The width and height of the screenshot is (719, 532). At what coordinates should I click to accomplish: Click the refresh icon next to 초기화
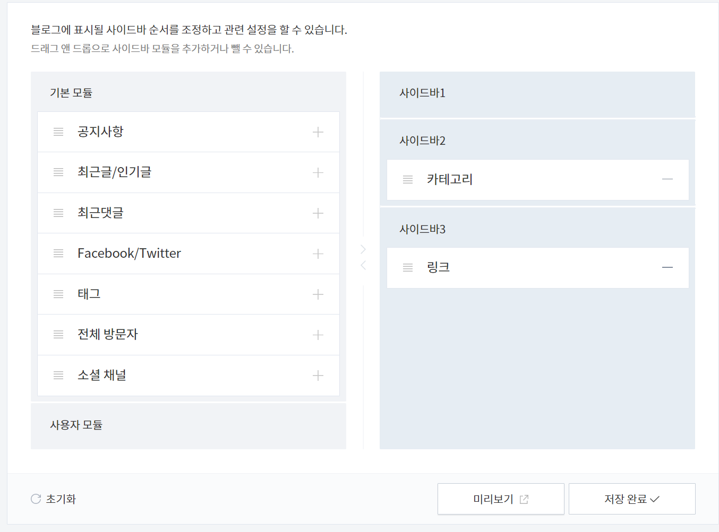pos(35,498)
